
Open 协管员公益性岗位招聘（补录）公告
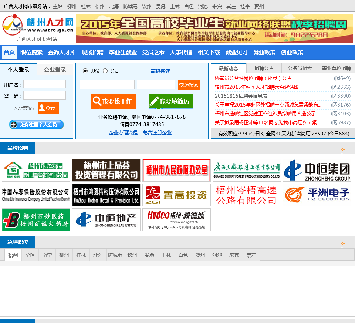point(253,78)
